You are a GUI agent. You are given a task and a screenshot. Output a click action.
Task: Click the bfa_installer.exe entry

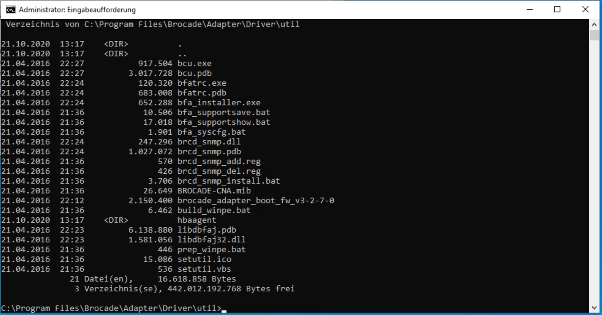click(x=219, y=103)
